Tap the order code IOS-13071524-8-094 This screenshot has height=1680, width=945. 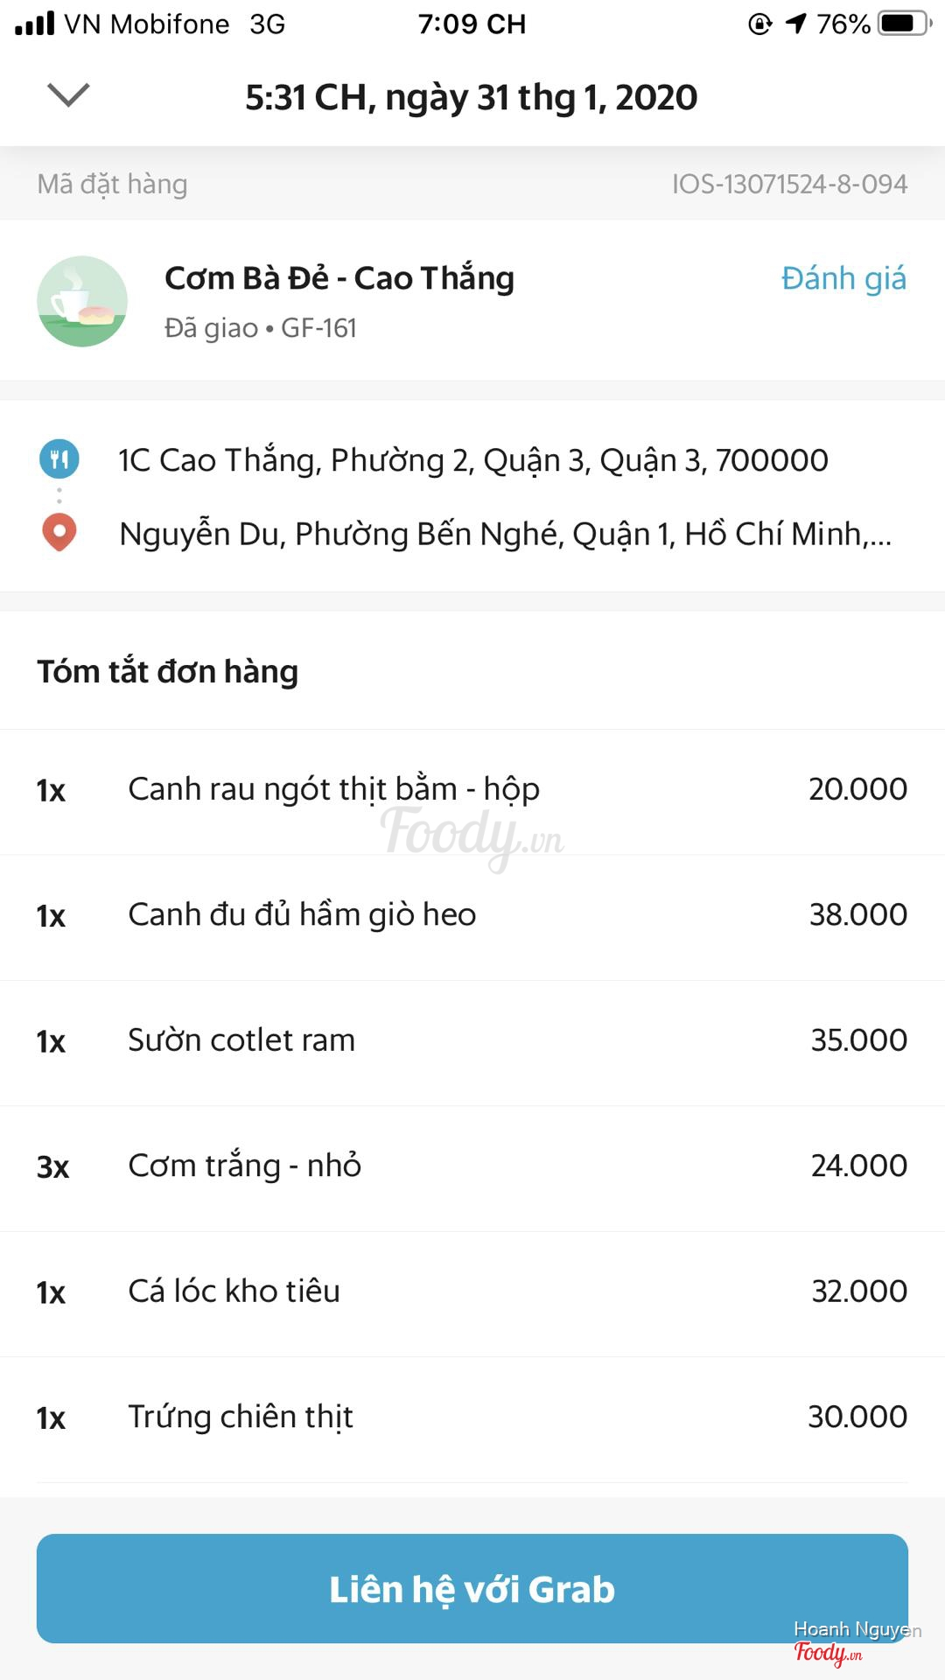[x=788, y=184]
